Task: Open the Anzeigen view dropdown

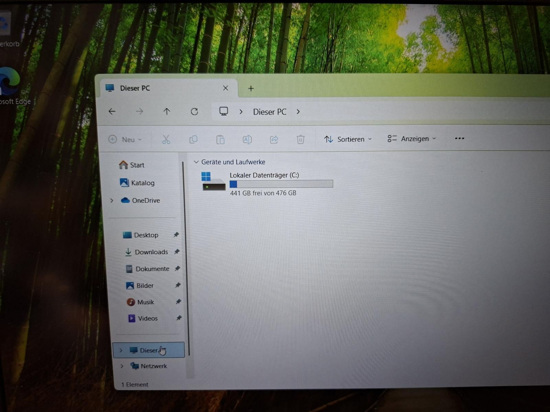Action: point(412,139)
